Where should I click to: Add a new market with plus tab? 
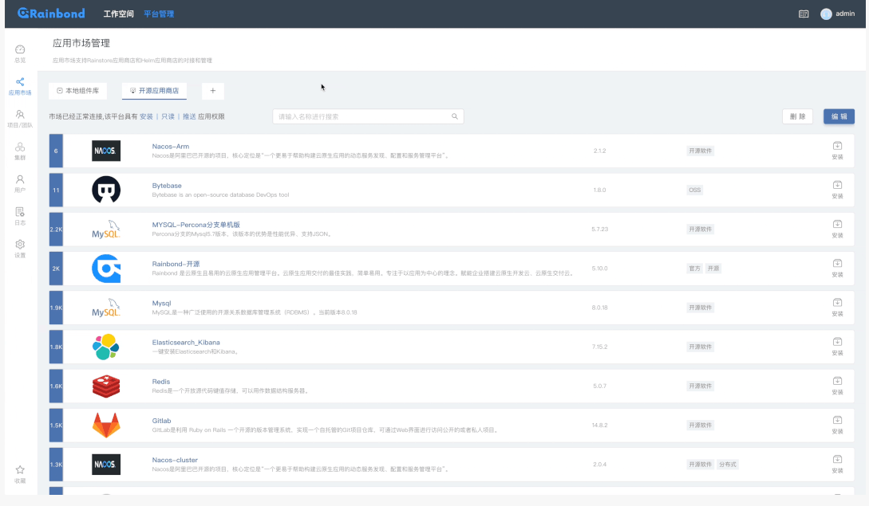(x=213, y=91)
